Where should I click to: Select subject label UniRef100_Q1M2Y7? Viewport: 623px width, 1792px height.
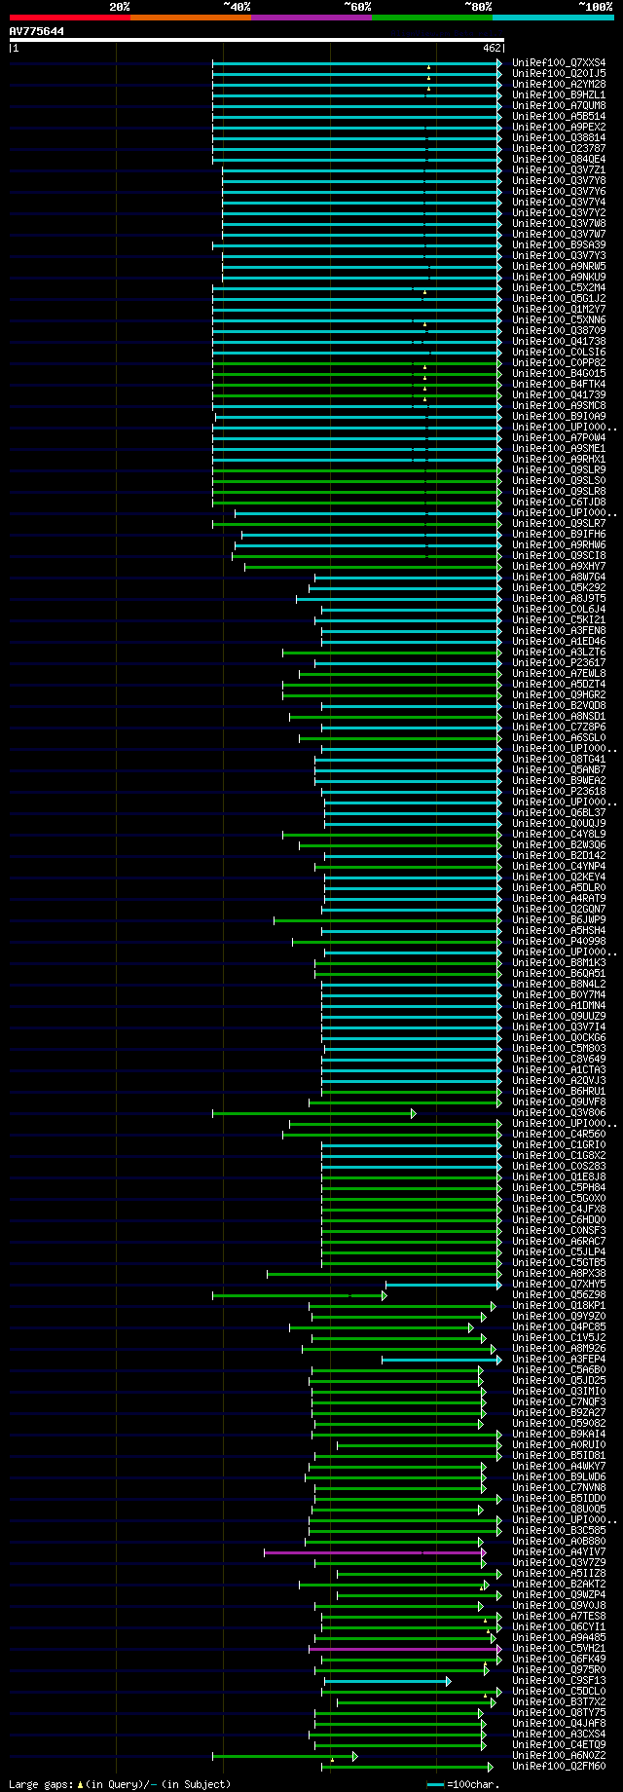click(x=559, y=309)
